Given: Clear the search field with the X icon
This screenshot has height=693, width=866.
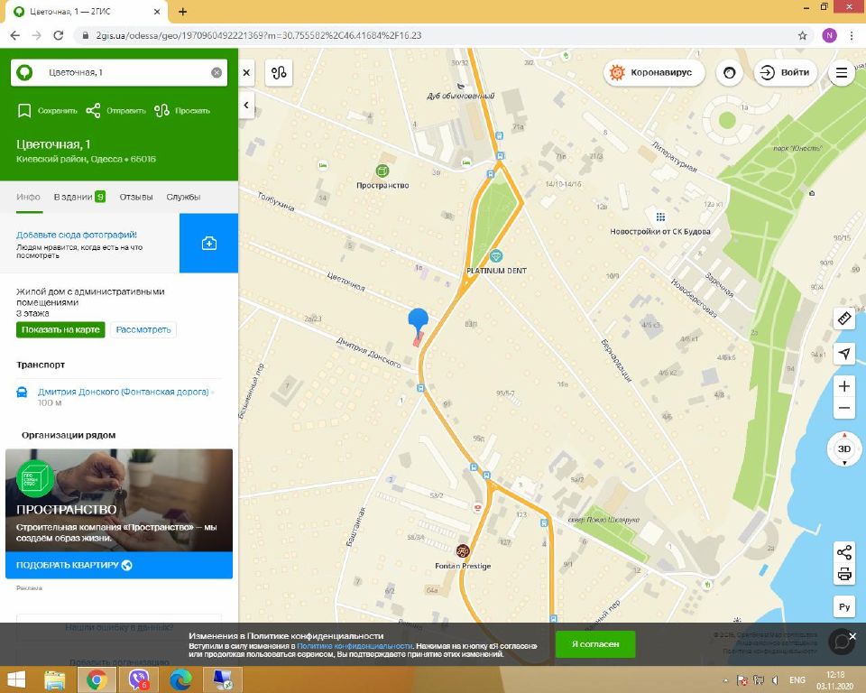Looking at the screenshot, I should point(216,72).
